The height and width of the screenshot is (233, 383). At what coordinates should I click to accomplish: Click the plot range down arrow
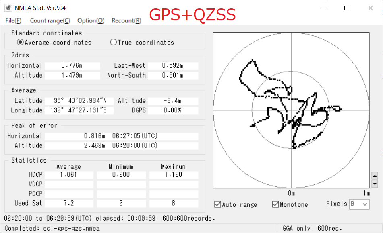click(x=375, y=184)
